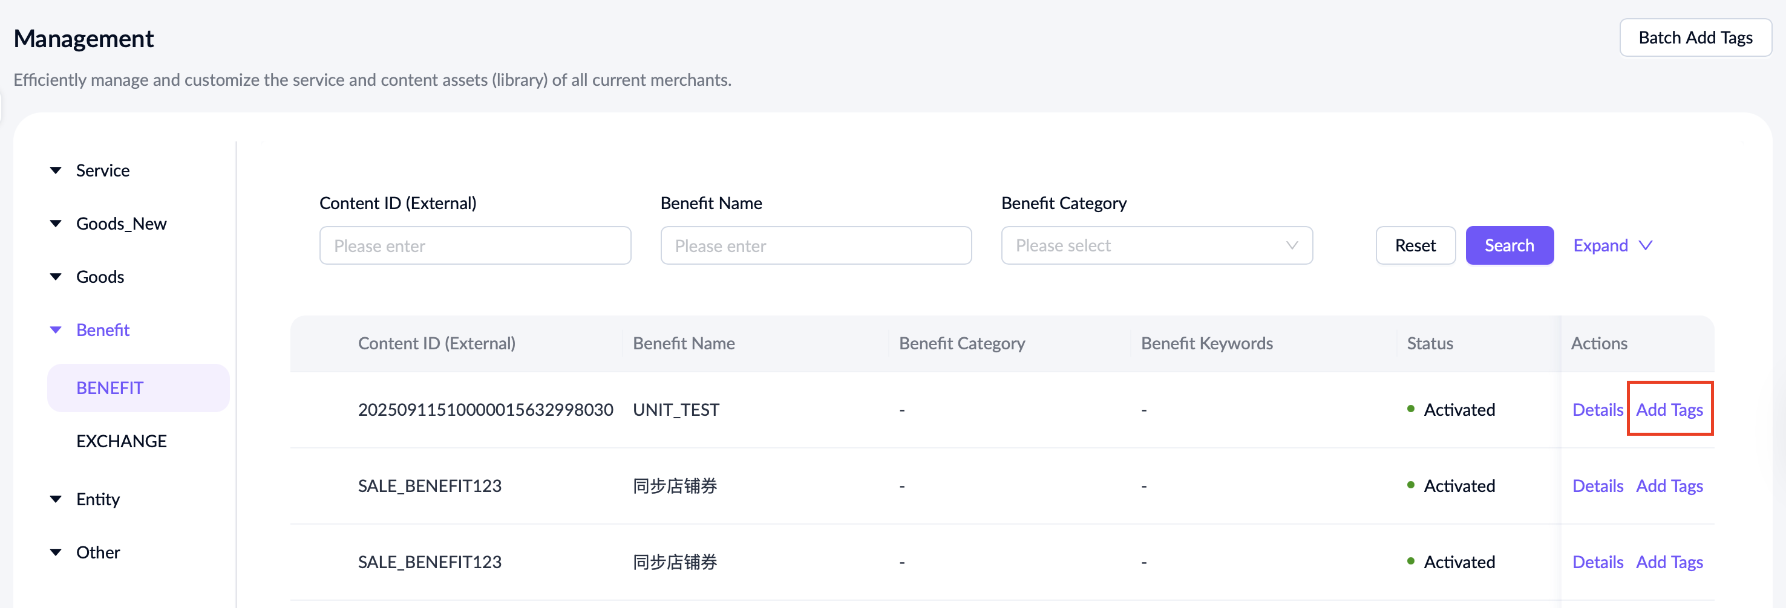Add Tags to last SALE_BENEFIT123 row

[1669, 562]
